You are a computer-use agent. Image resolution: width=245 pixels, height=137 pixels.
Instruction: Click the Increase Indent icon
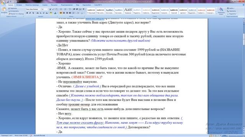77,9
